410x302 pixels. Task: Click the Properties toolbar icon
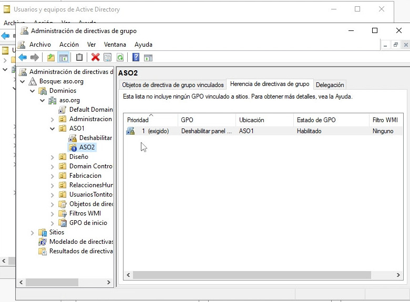108,58
